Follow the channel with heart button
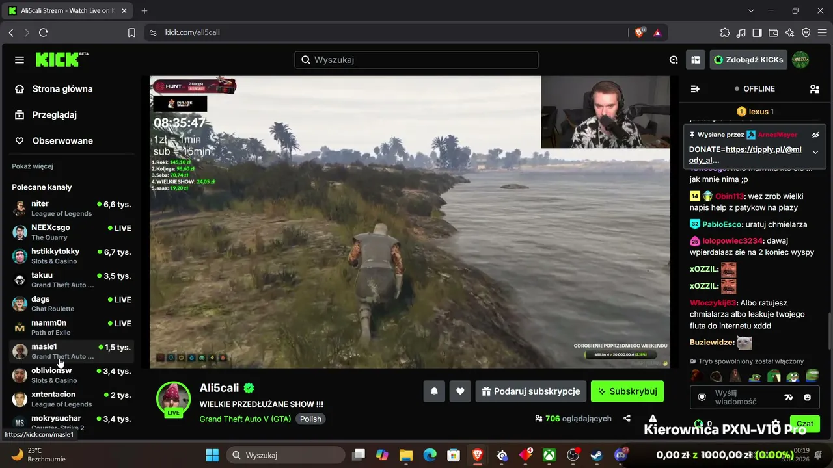The height and width of the screenshot is (468, 833). pyautogui.click(x=460, y=391)
